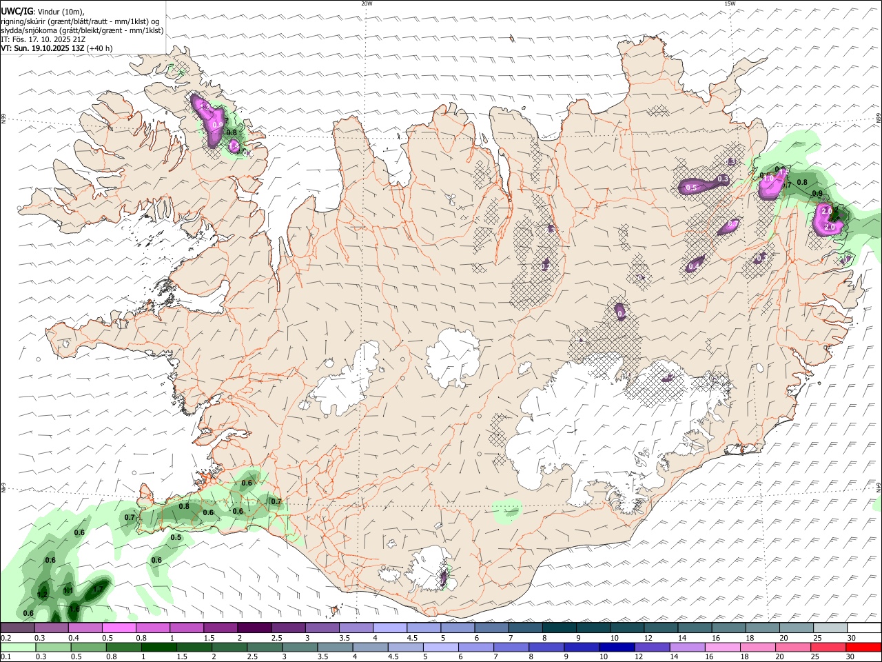The height and width of the screenshot is (662, 882).
Task: Click the 0.9 rainfall value off east coast
Action: pos(817,194)
